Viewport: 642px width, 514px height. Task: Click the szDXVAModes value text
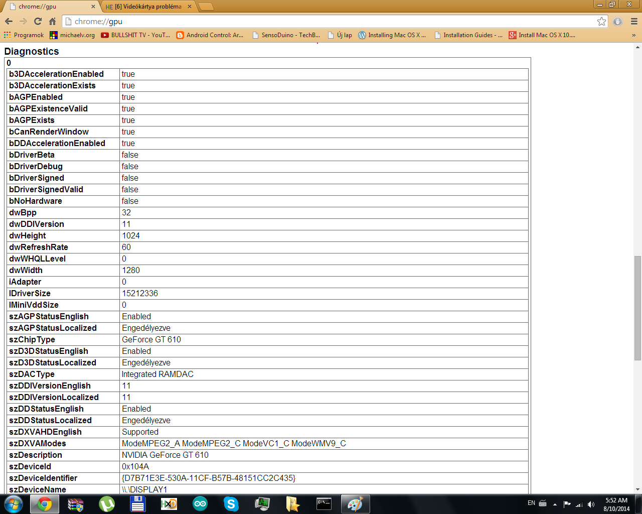point(234,443)
